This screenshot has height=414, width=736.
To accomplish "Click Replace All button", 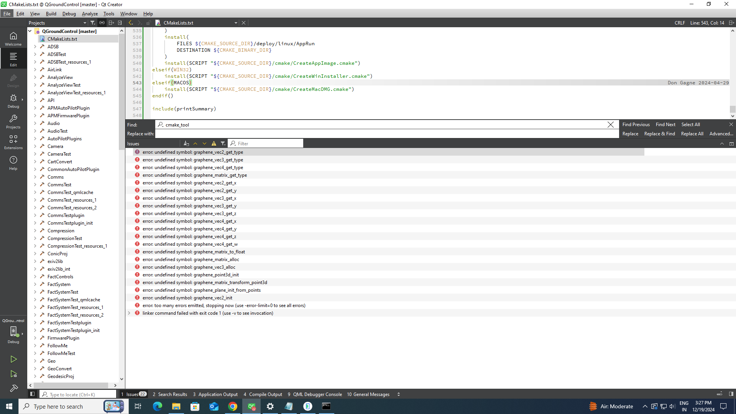I will click(692, 134).
